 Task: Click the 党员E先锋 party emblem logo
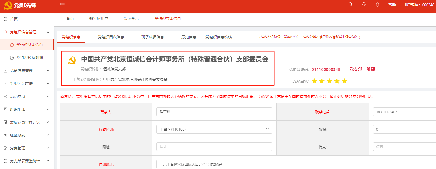pos(8,5)
